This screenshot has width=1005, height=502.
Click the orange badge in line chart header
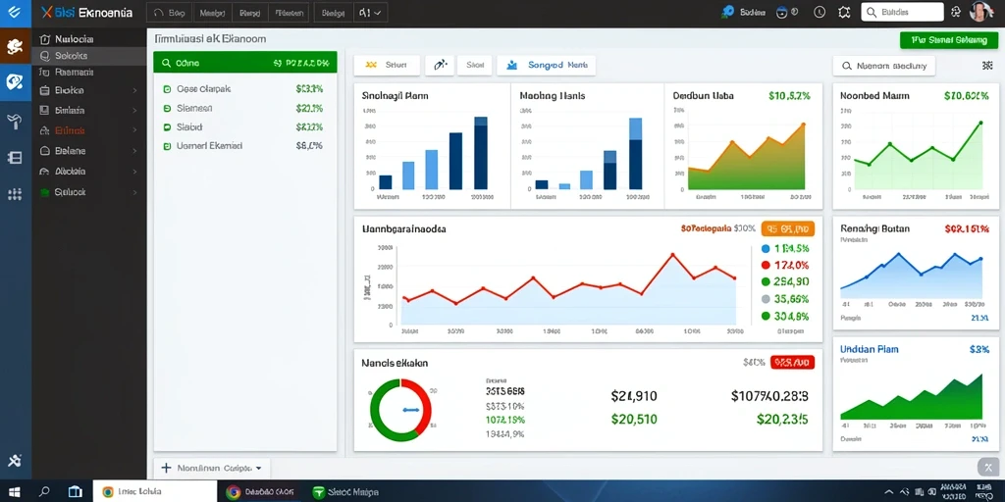(788, 227)
